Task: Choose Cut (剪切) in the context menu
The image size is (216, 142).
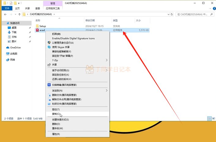Action: (77, 109)
